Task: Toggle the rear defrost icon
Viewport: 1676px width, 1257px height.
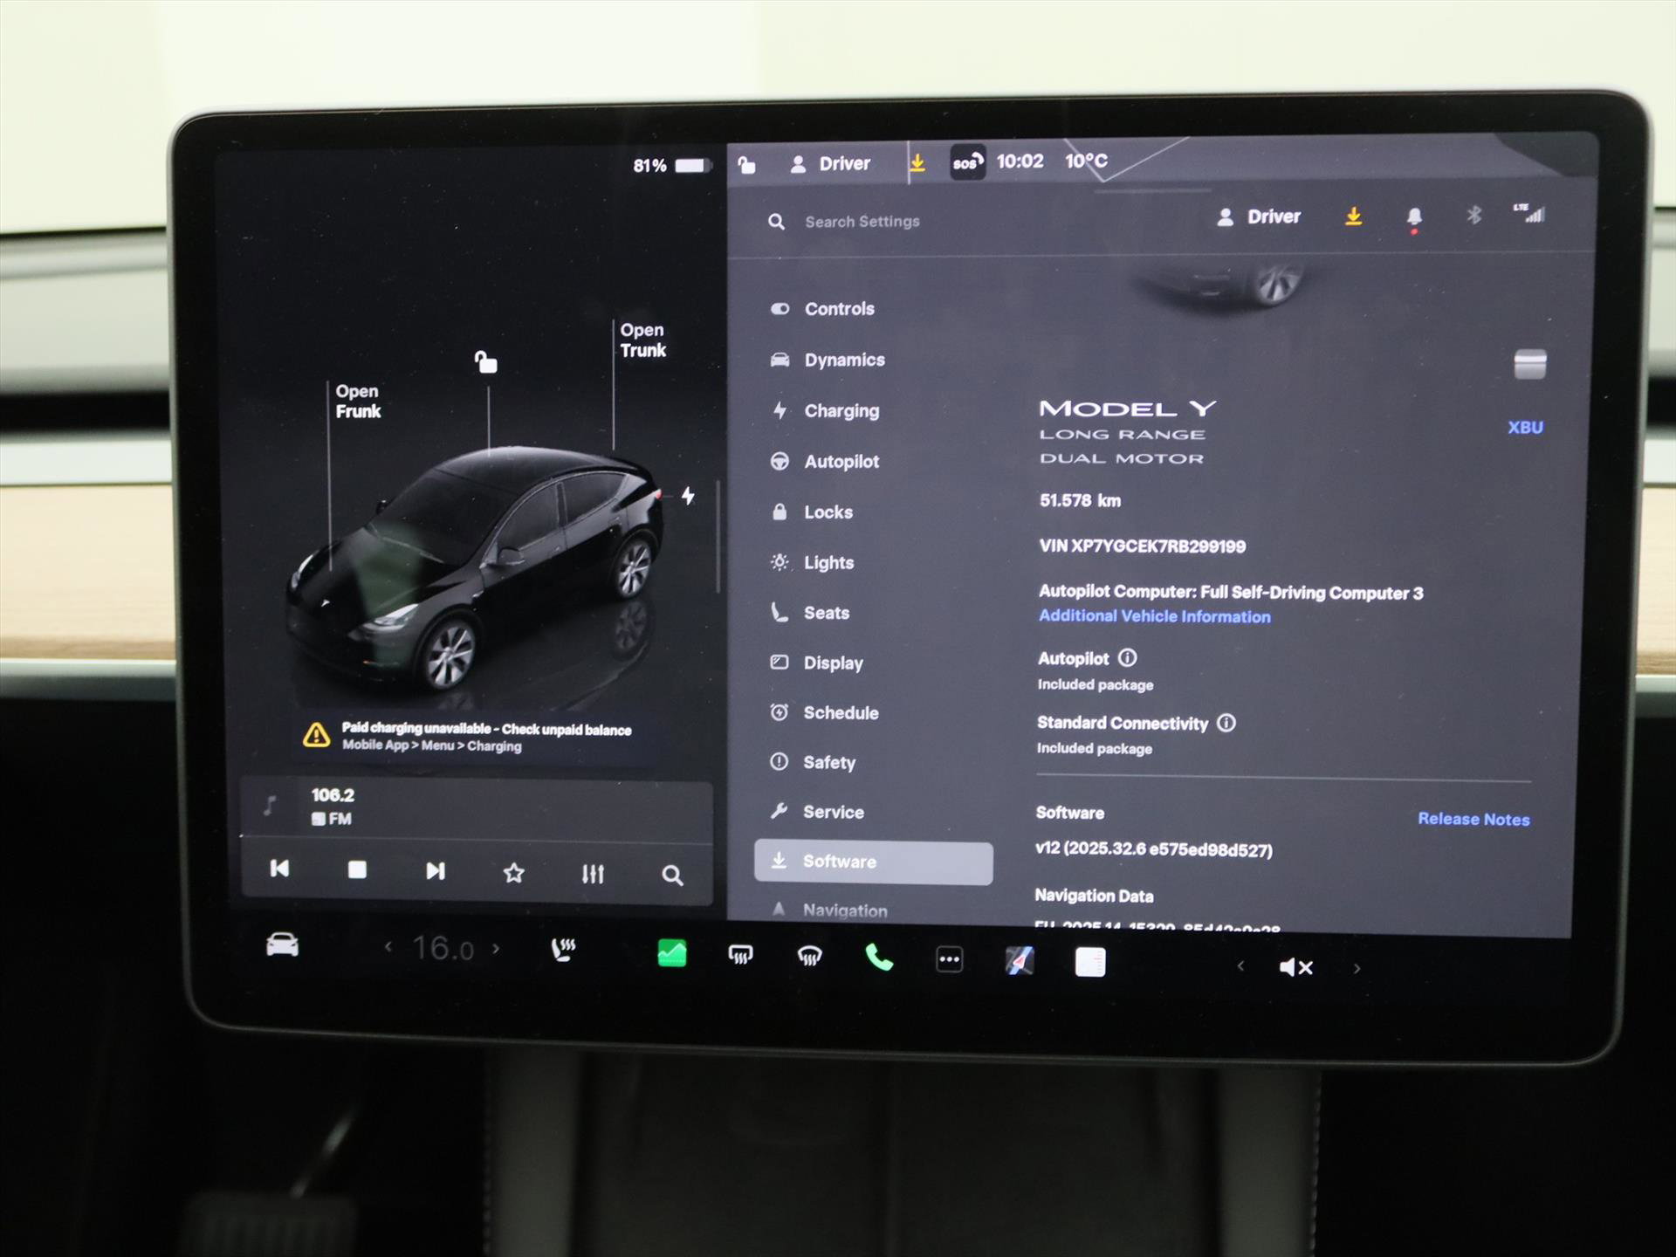Action: click(x=740, y=956)
